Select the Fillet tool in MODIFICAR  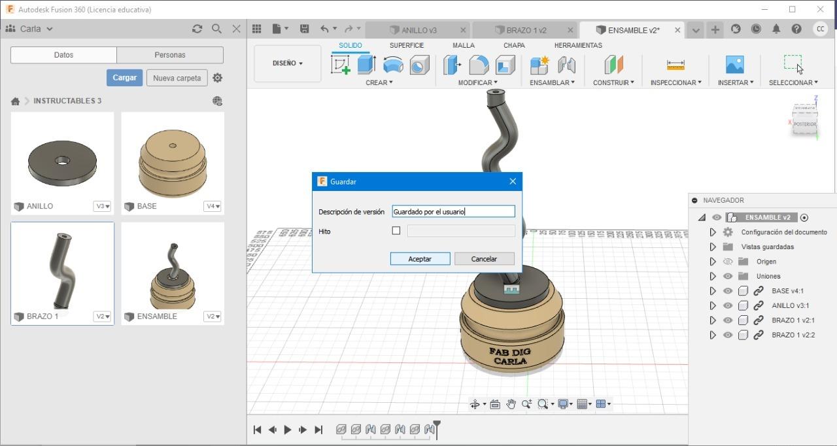pos(479,65)
